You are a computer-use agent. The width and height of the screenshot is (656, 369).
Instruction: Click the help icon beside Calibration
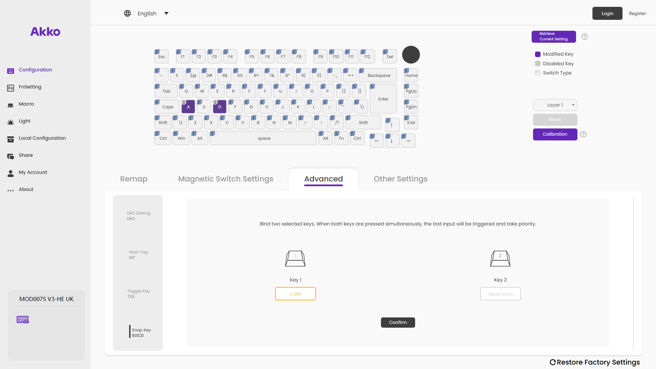point(583,134)
